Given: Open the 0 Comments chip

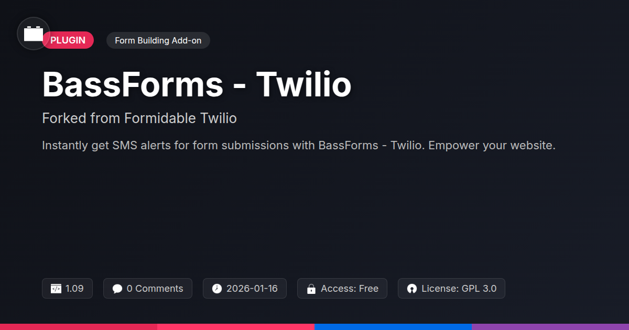Looking at the screenshot, I should (x=148, y=289).
